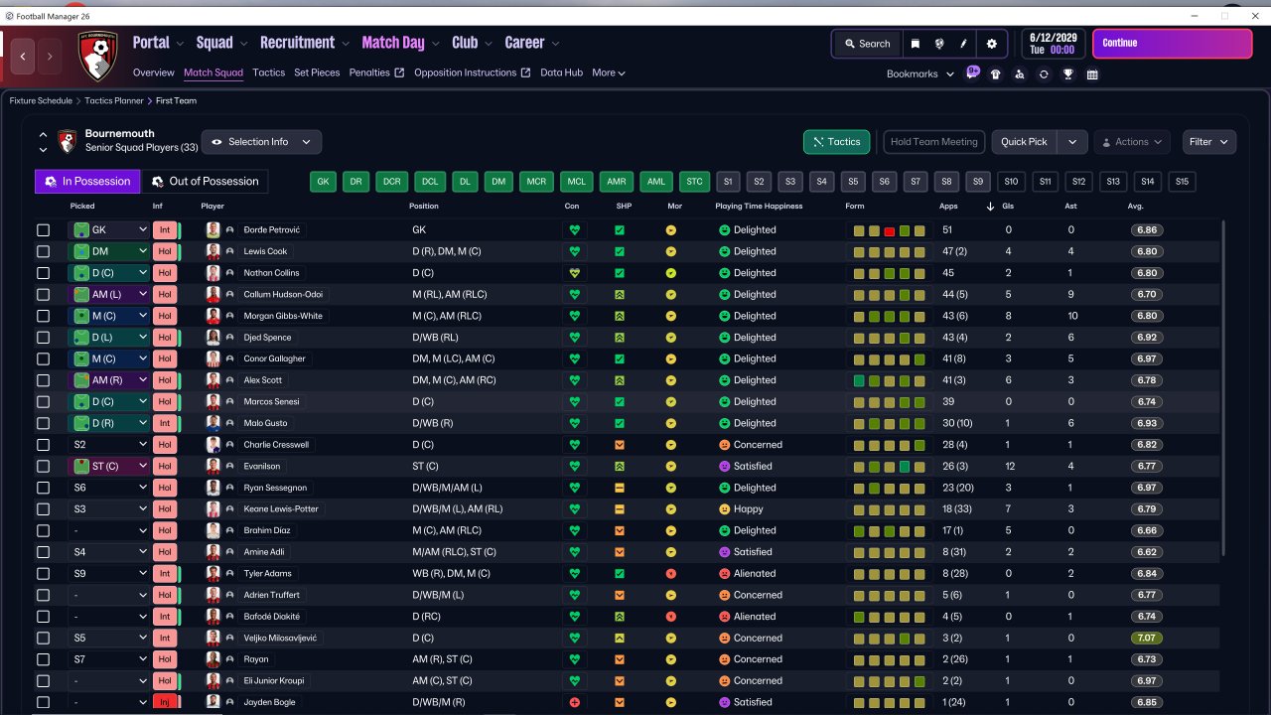The width and height of the screenshot is (1271, 715).
Task: Open the Tactics submenu tab
Action: coord(268,72)
